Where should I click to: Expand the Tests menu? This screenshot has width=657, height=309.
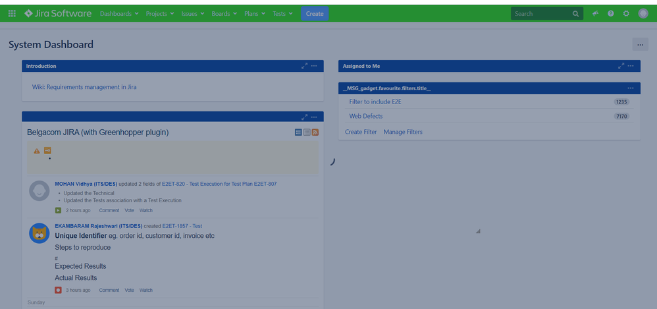point(283,13)
